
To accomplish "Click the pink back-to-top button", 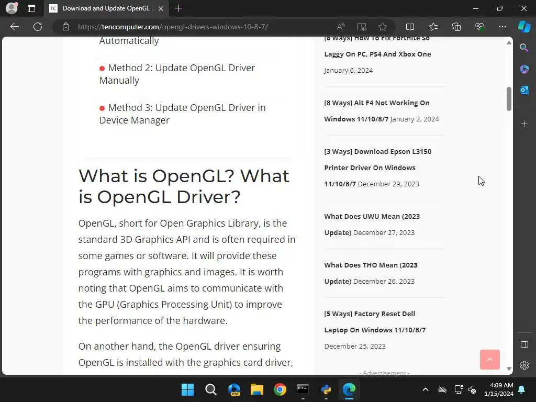I will pyautogui.click(x=489, y=359).
